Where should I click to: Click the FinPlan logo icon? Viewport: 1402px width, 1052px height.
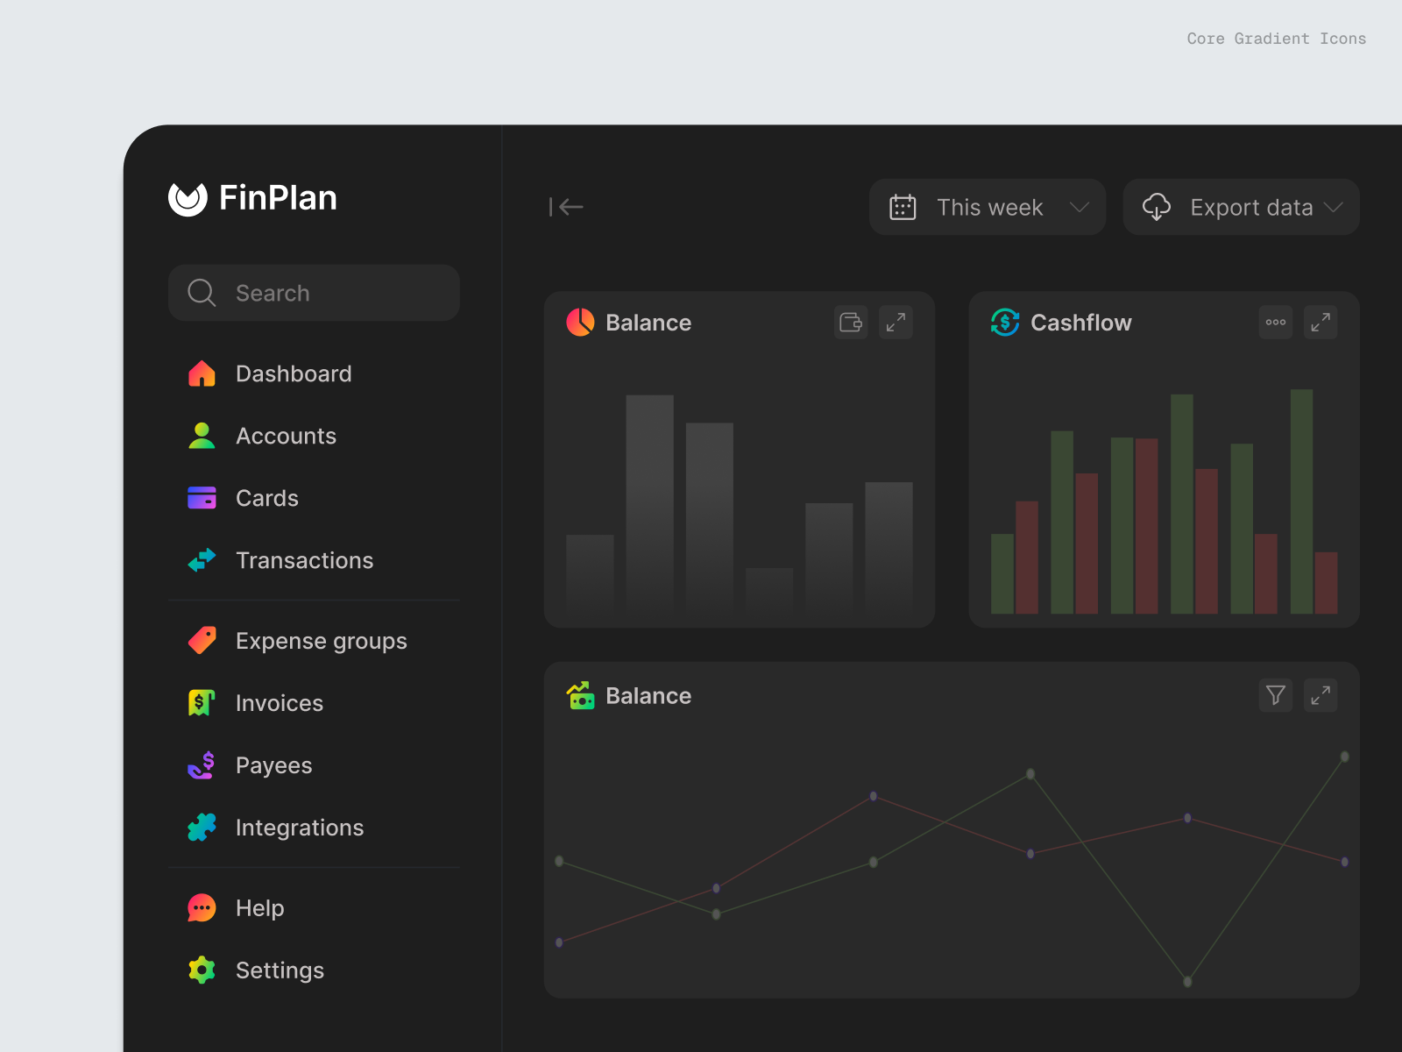188,199
